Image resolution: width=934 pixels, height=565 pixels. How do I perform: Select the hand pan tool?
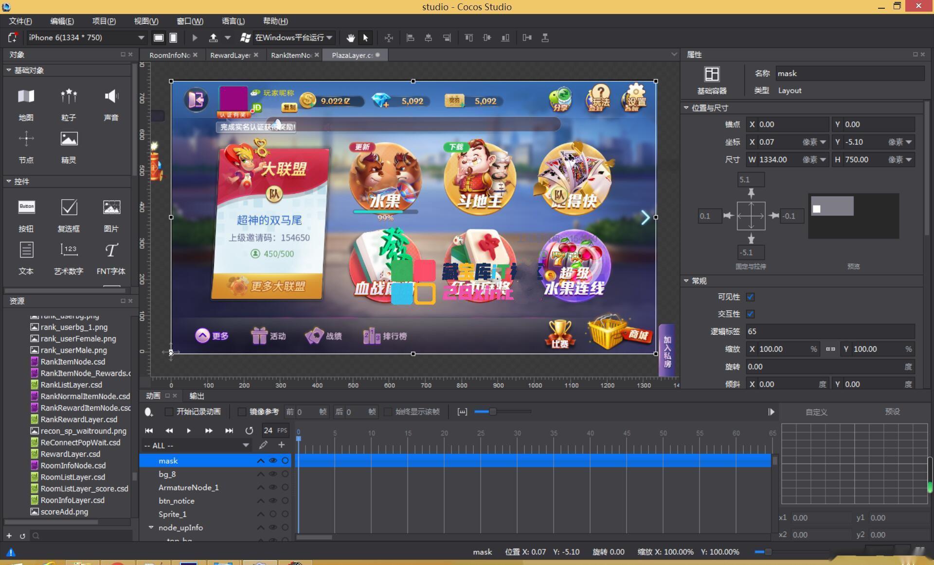pyautogui.click(x=350, y=38)
